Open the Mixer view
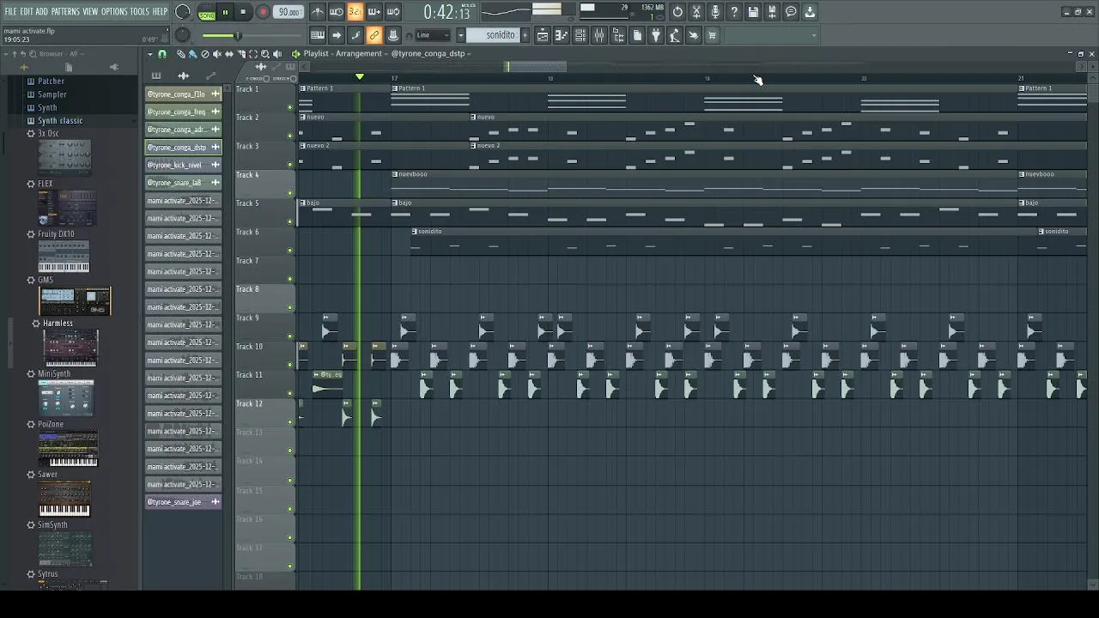The width and height of the screenshot is (1099, 618). click(599, 35)
